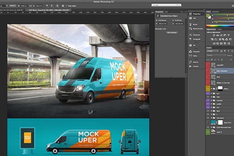
Task: Toggle visibility of effects layer
Action: [x=208, y=89]
